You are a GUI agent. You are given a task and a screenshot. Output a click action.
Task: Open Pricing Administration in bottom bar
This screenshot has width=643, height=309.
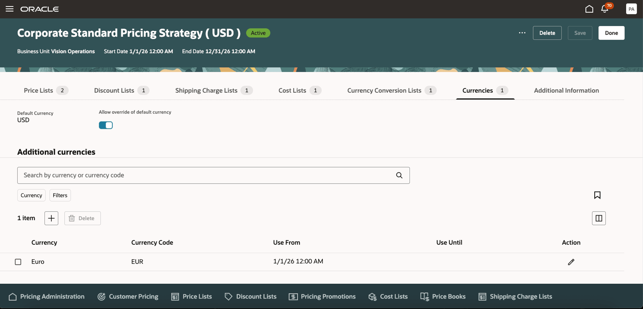[x=46, y=296]
